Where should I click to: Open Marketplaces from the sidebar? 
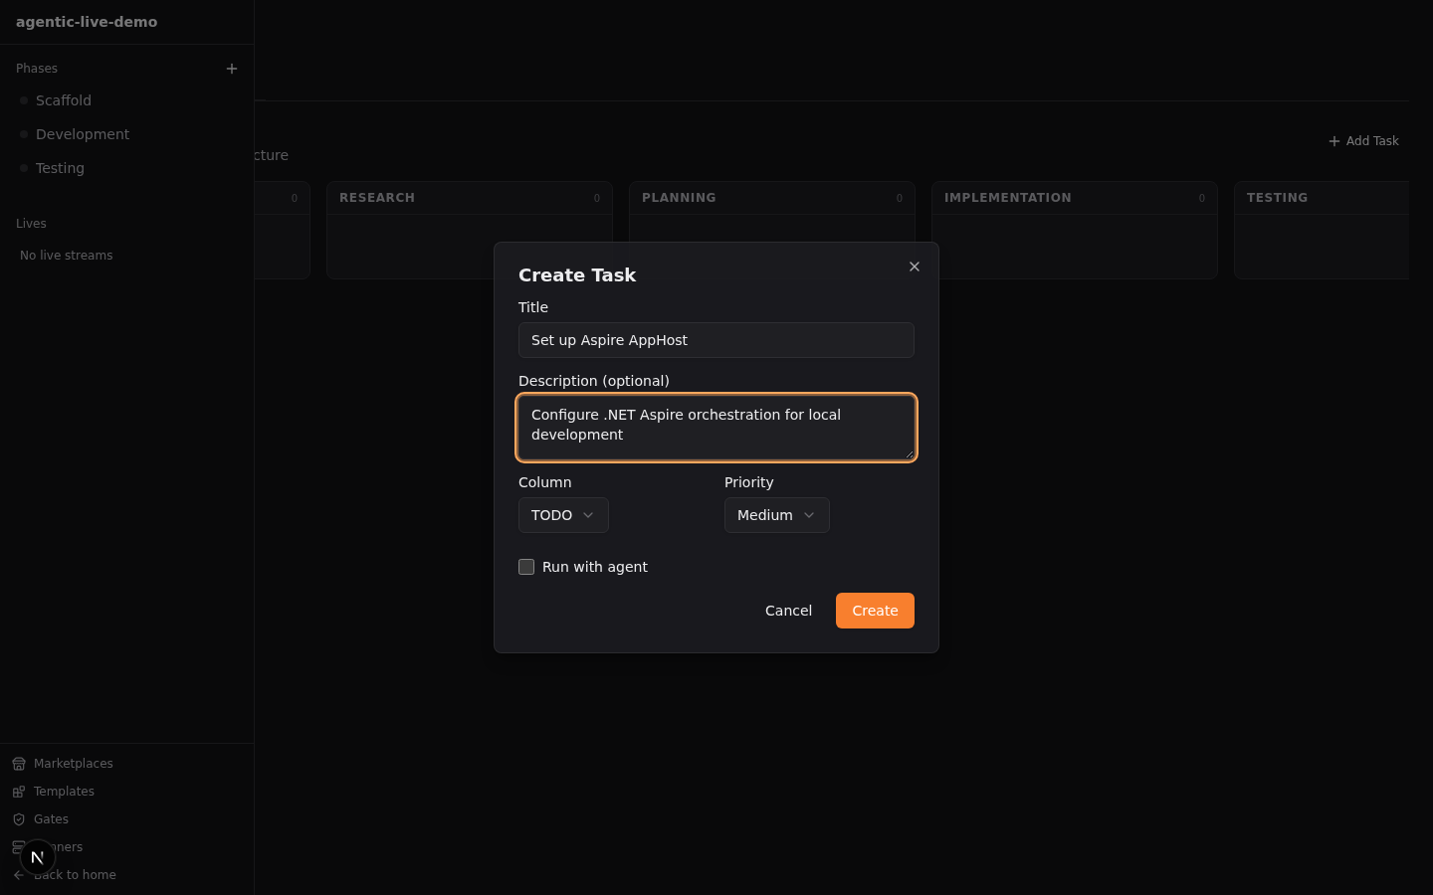tap(73, 764)
